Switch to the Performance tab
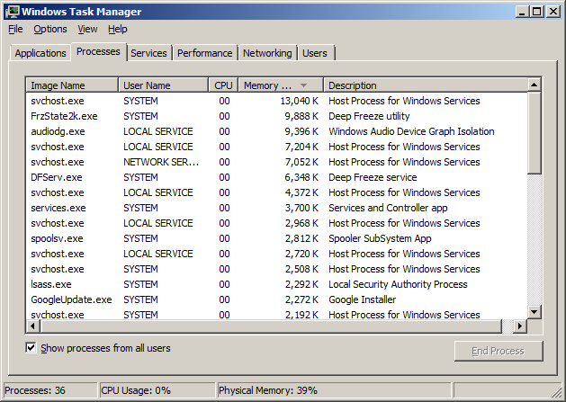The height and width of the screenshot is (402, 566). [204, 53]
